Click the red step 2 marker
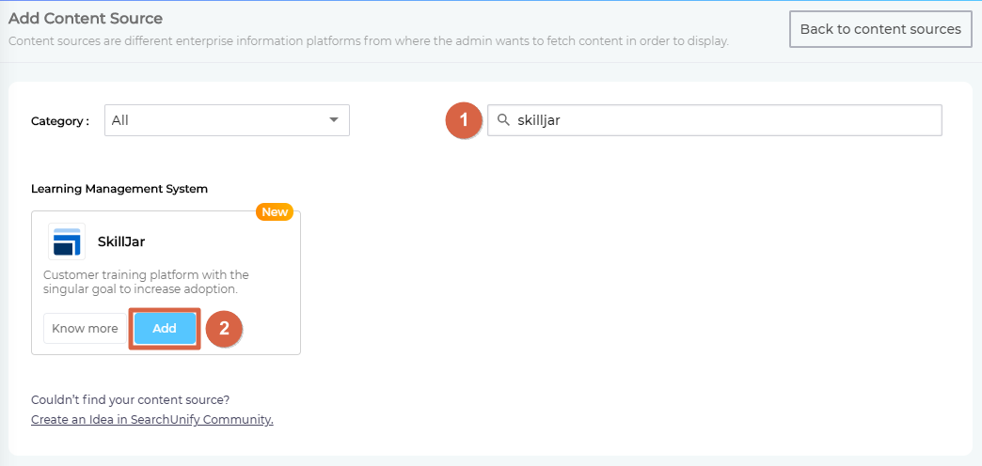 pos(224,329)
